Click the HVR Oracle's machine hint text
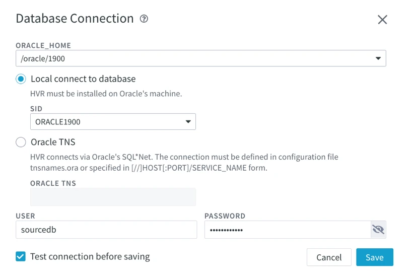412x279 pixels. tap(106, 94)
